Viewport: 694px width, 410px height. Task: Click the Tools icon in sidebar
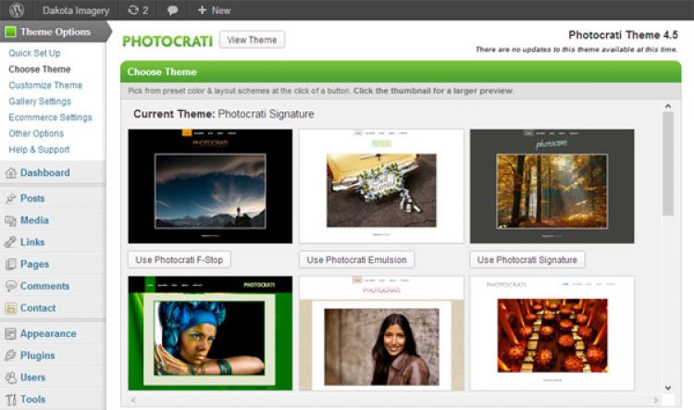pos(10,400)
